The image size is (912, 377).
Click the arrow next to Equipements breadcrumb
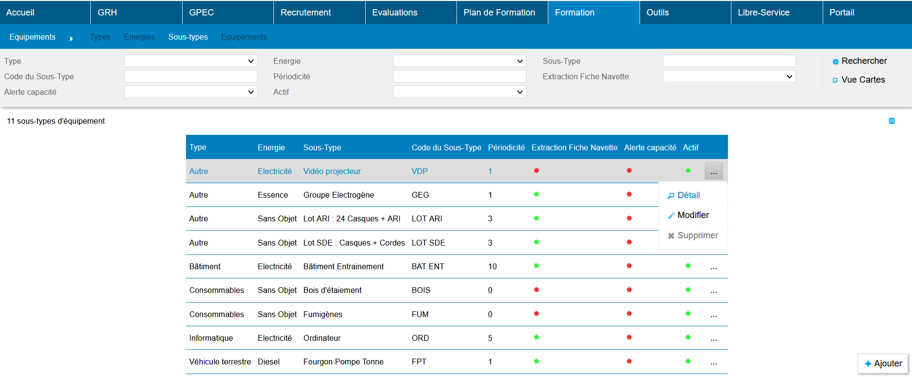coord(71,38)
